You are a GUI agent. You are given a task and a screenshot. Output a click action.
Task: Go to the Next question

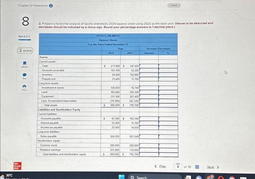211,167
